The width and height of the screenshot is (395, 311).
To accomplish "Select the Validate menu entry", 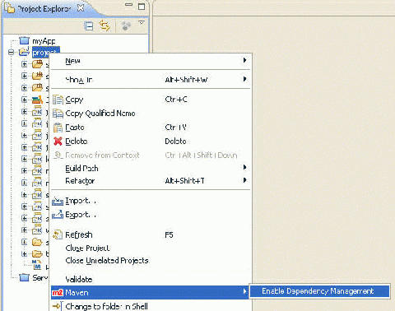I will (x=79, y=280).
